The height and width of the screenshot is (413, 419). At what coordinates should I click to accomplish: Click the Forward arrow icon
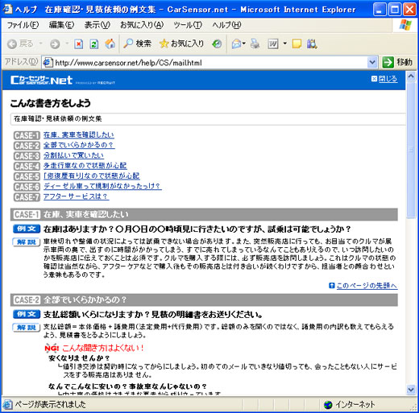pyautogui.click(x=55, y=43)
